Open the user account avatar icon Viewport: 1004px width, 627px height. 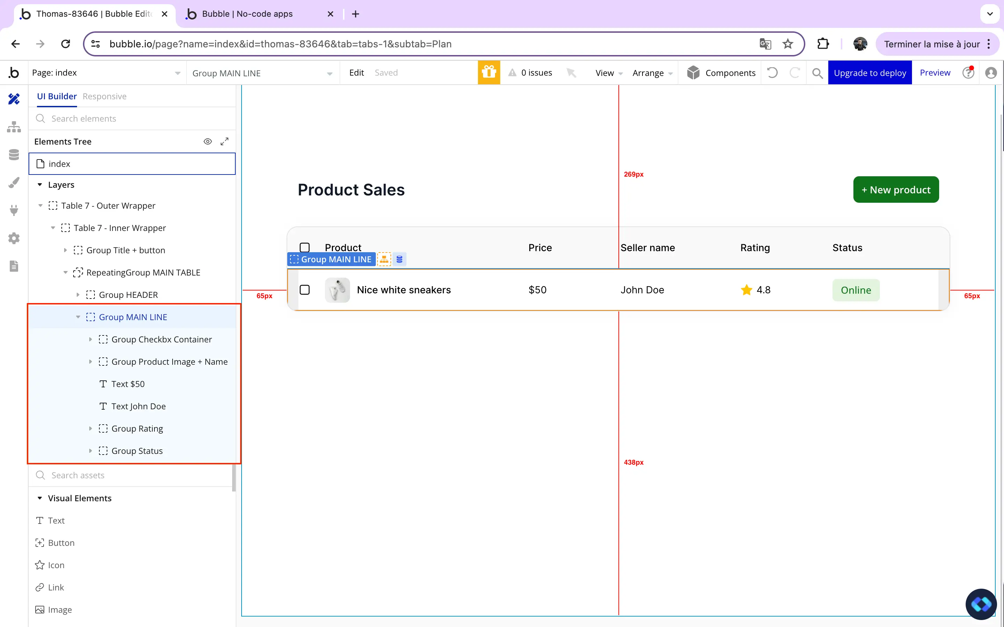(991, 72)
